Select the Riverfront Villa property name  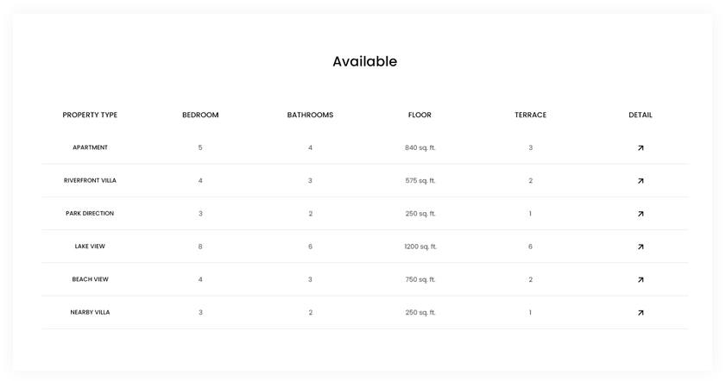(90, 180)
